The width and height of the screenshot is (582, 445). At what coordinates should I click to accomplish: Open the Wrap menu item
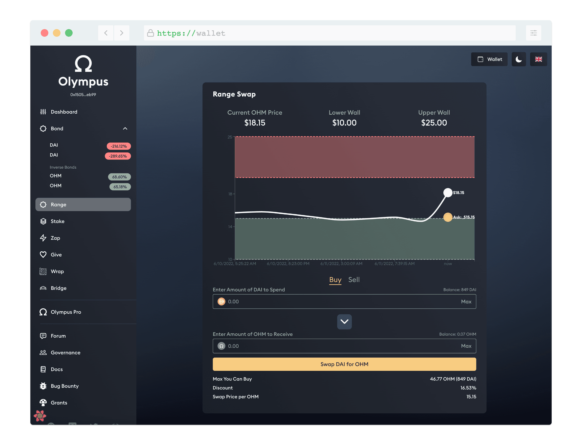coord(83,271)
